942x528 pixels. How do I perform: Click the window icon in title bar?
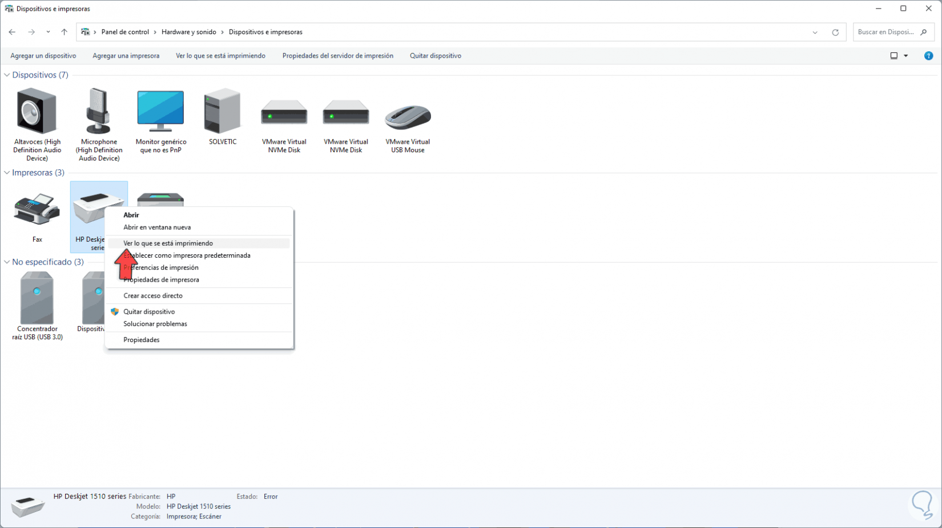click(9, 9)
